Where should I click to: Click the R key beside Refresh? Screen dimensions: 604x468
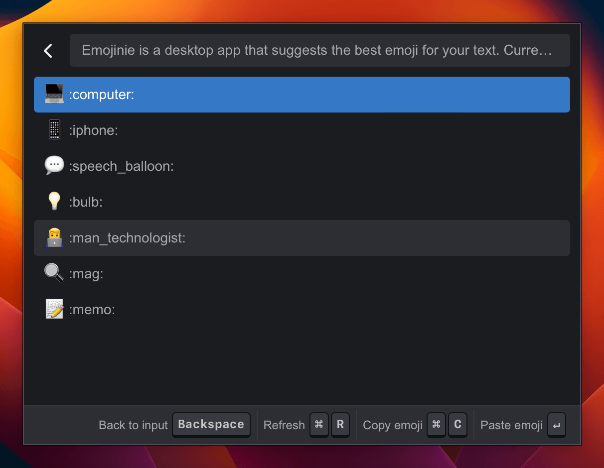(340, 425)
